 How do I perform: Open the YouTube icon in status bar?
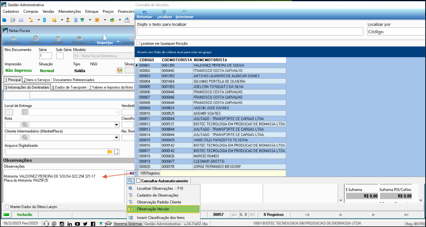[77, 224]
